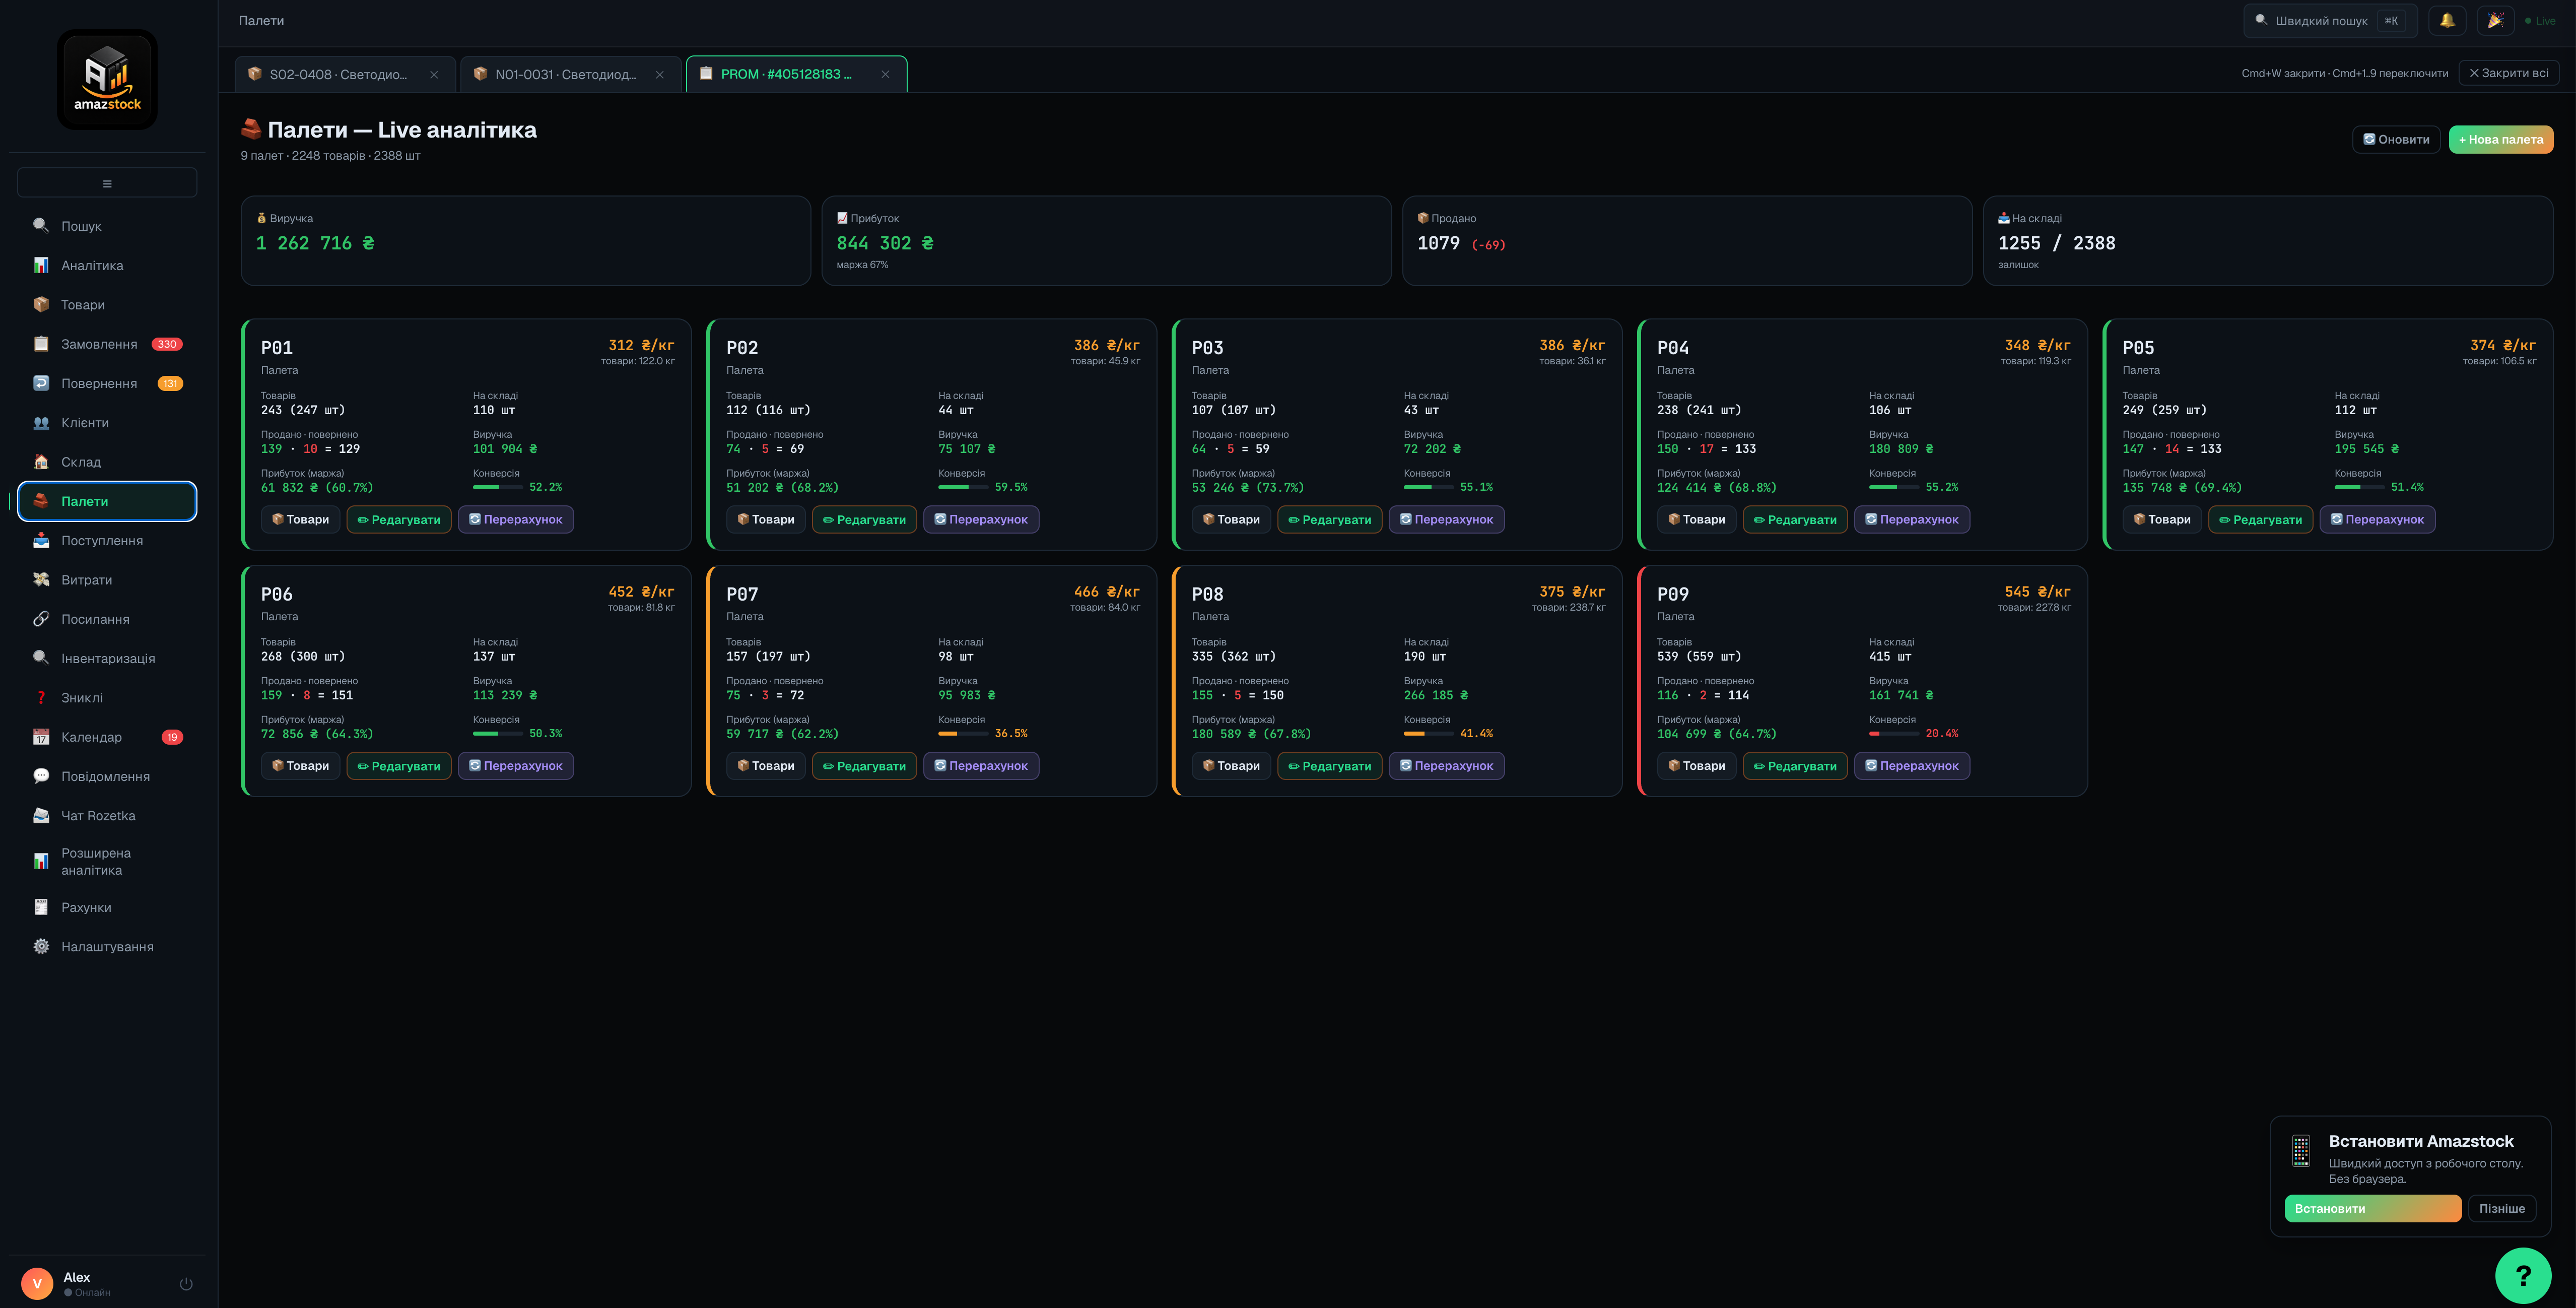Screen dimensions: 2576x1308
Task: Click Пізніше to dismiss install prompt
Action: tap(2502, 1209)
